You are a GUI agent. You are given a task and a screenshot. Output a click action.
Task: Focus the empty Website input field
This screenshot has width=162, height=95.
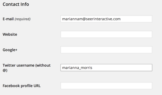(106, 34)
